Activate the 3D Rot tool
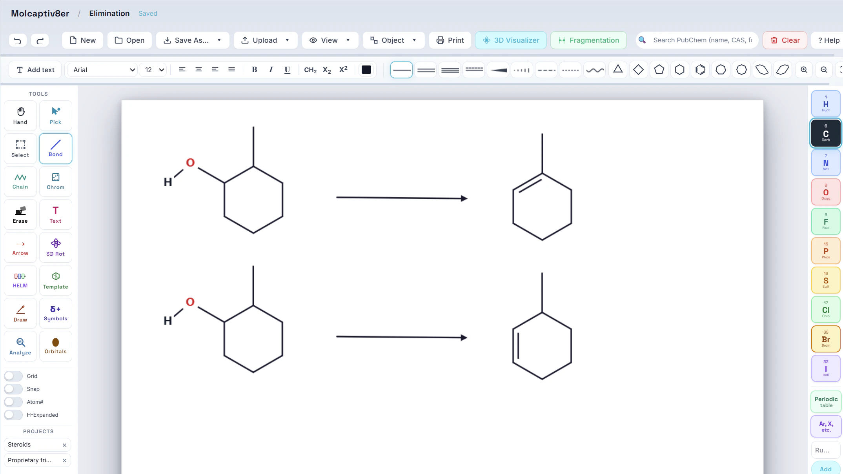Screen dimensions: 843x474 point(56,247)
